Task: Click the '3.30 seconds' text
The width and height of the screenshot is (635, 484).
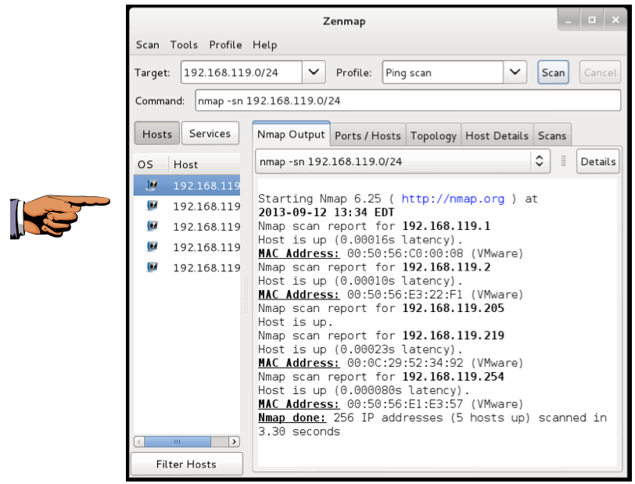Action: (x=299, y=432)
